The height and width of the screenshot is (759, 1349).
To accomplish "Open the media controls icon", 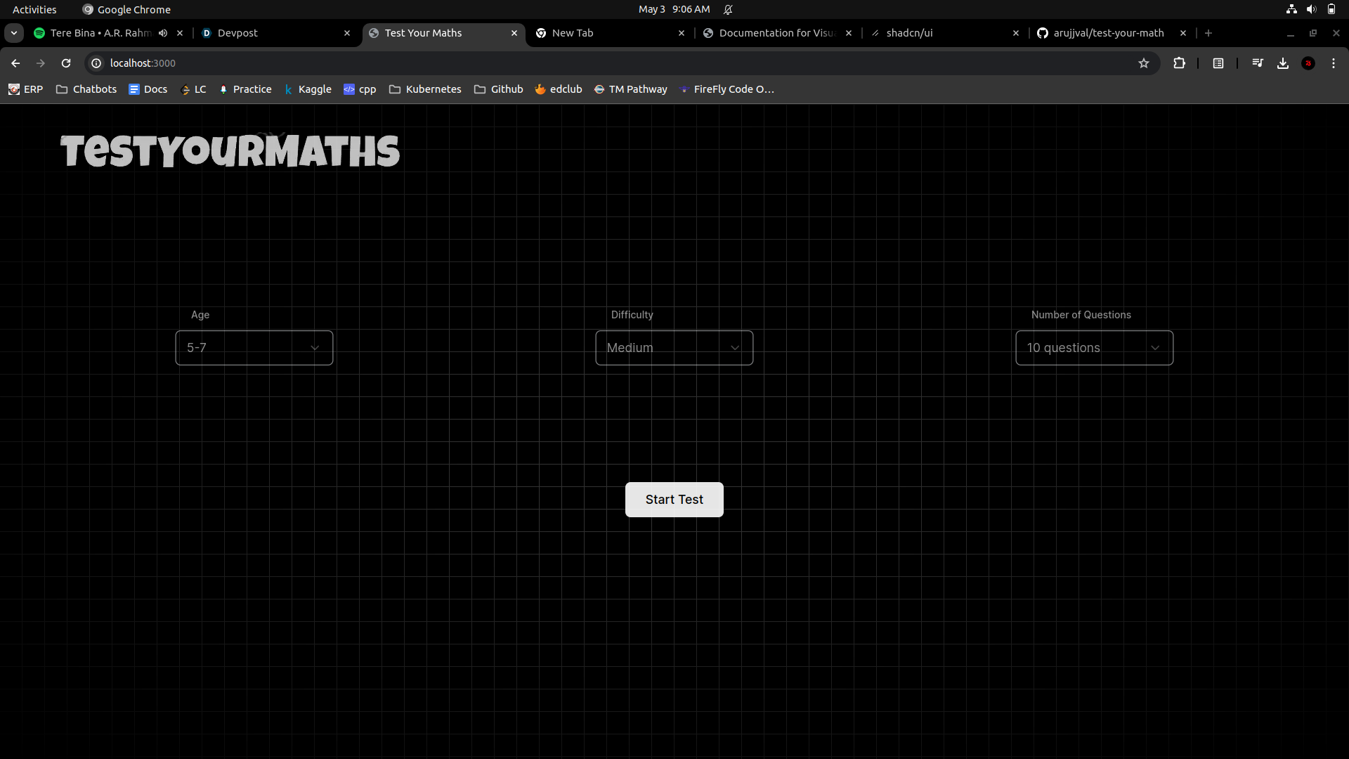I will tap(1258, 63).
